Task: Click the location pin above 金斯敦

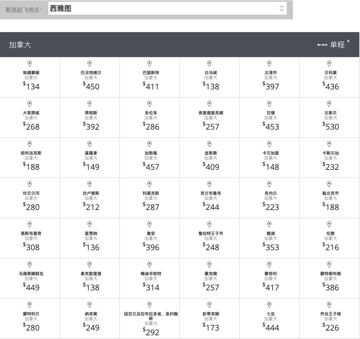Action: pos(209,144)
